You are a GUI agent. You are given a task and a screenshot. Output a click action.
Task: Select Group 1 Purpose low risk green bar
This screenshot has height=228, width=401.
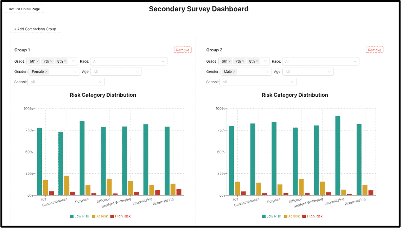(x=82, y=158)
